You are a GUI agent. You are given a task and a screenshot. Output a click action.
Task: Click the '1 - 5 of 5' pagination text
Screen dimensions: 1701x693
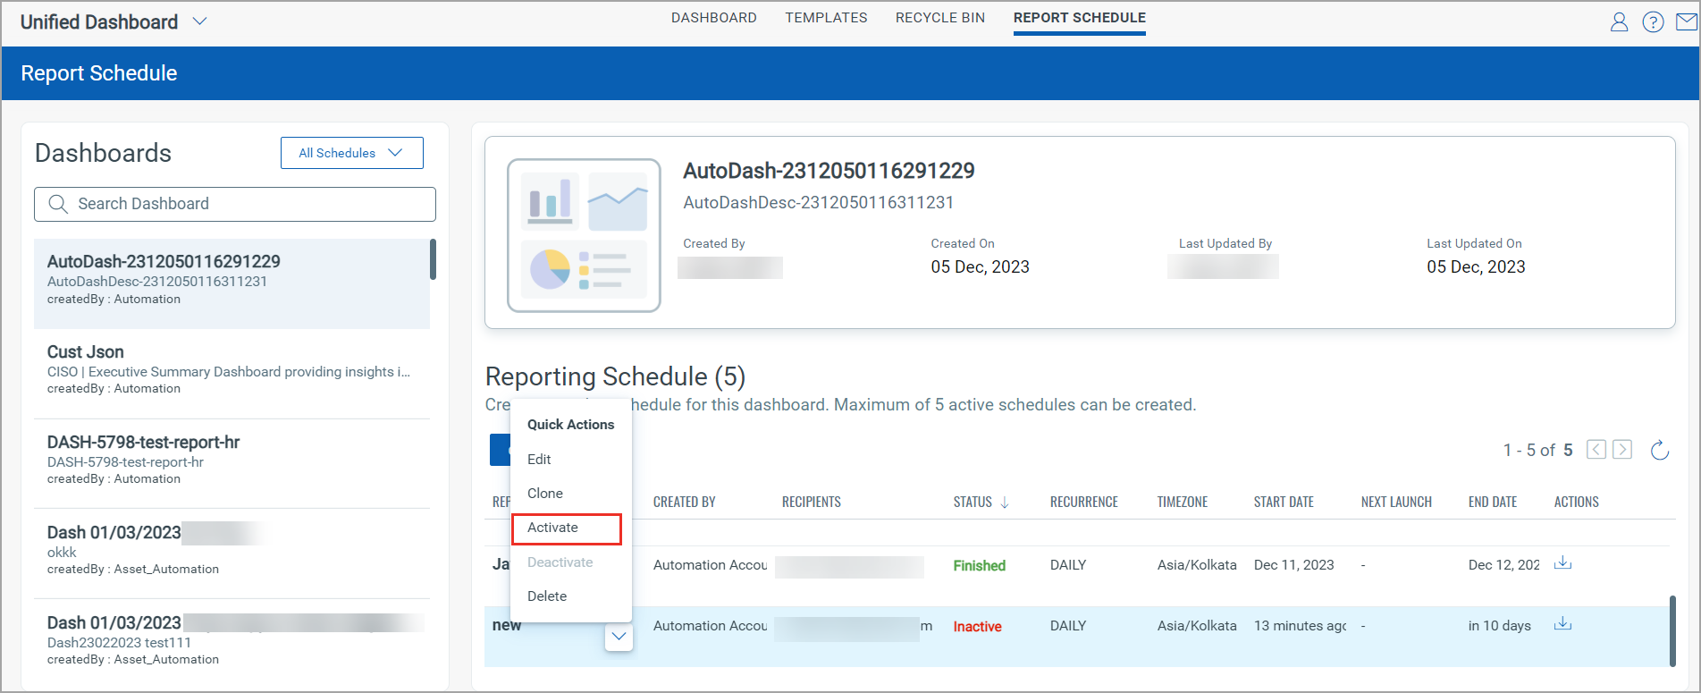coord(1538,450)
